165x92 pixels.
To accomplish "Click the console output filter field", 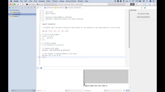I will (x=113, y=90).
